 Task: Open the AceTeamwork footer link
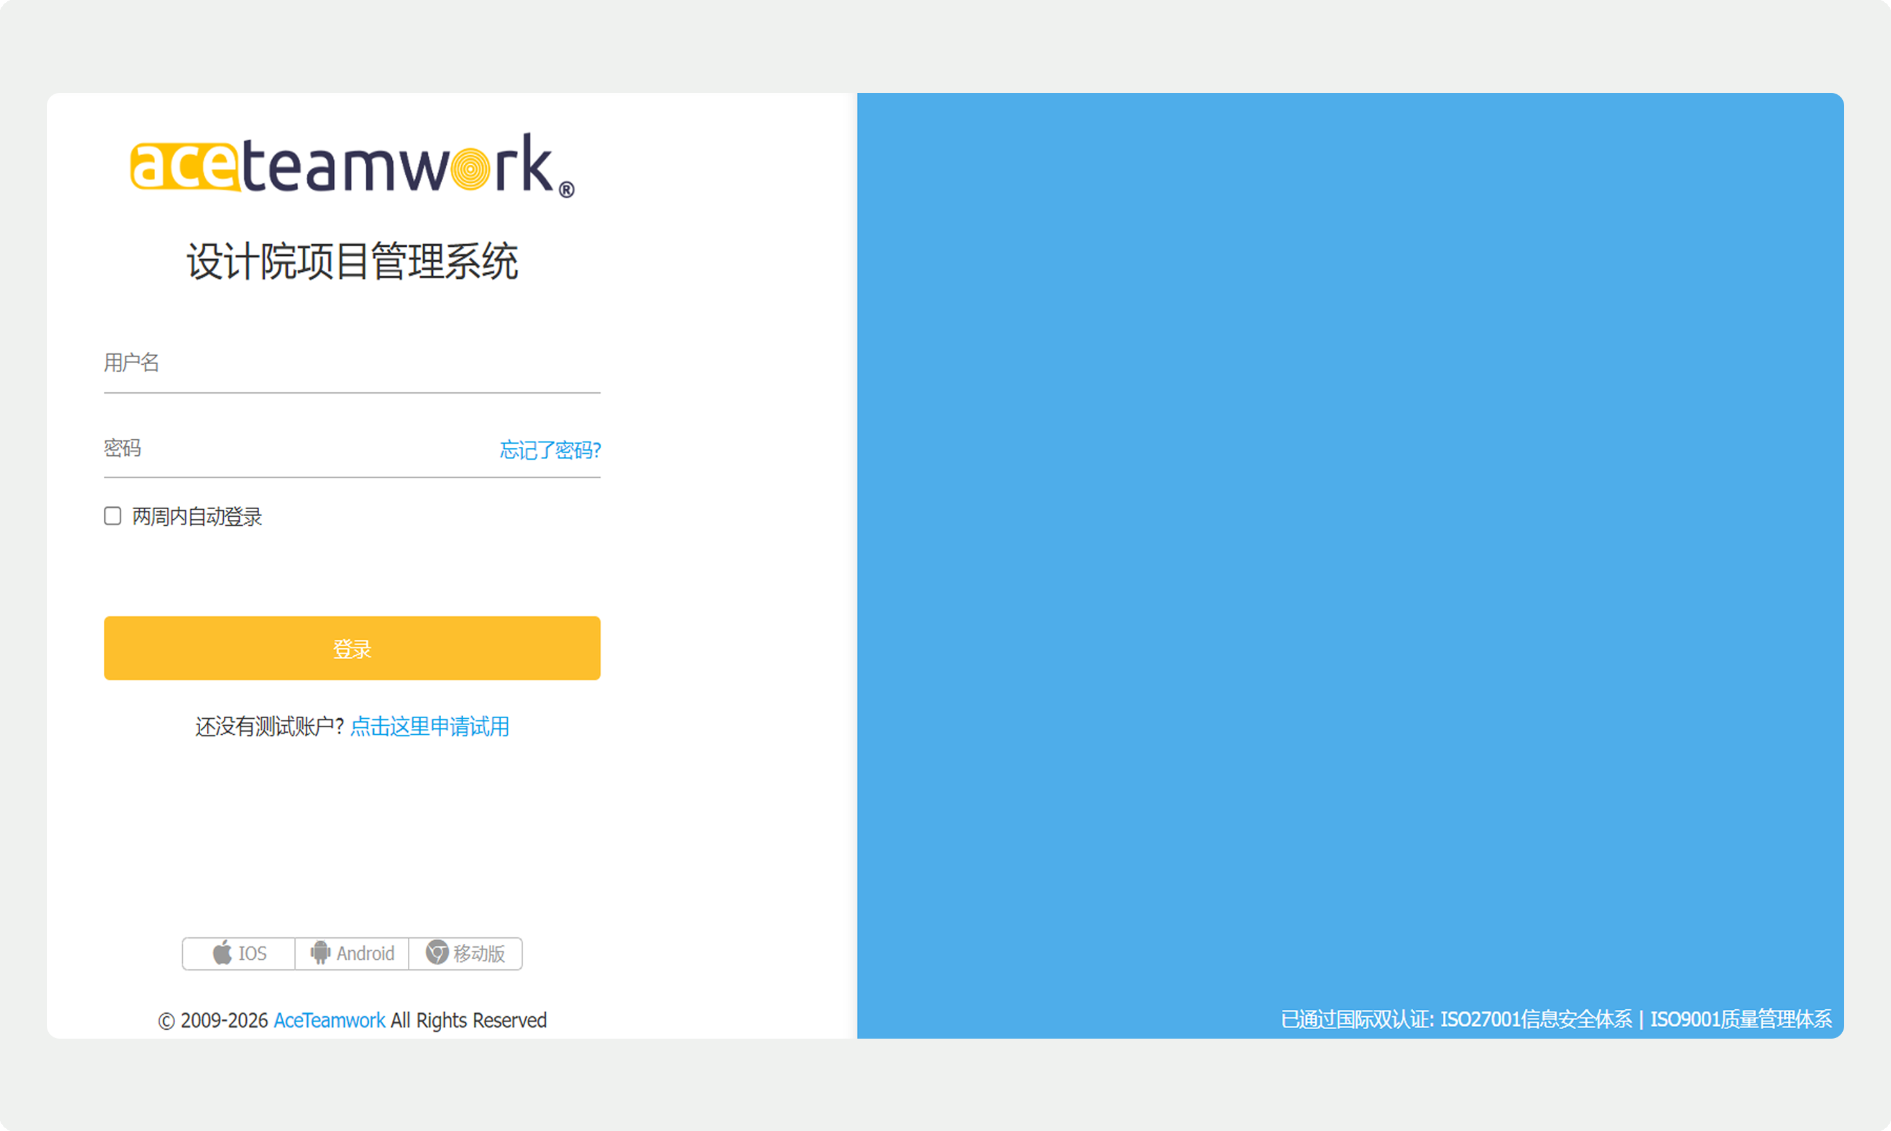329,1019
